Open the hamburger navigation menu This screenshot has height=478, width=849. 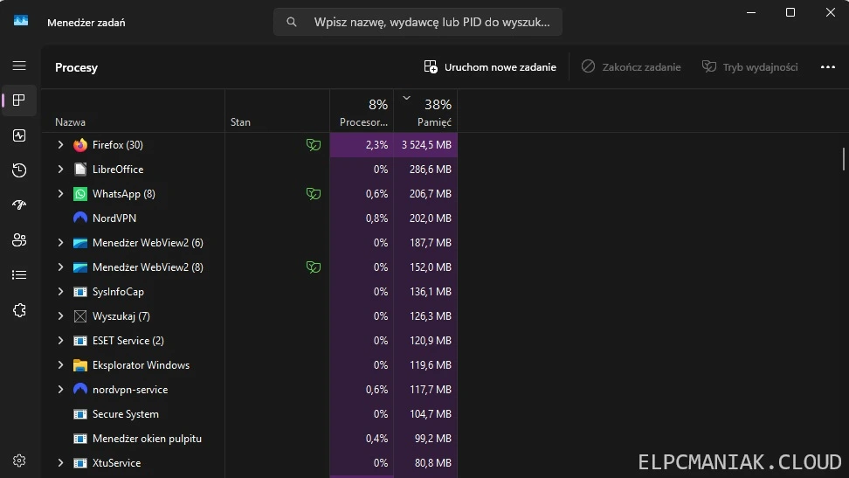click(19, 66)
